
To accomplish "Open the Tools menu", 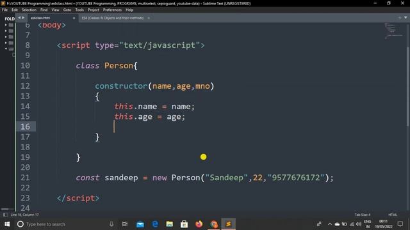I will (79, 10).
